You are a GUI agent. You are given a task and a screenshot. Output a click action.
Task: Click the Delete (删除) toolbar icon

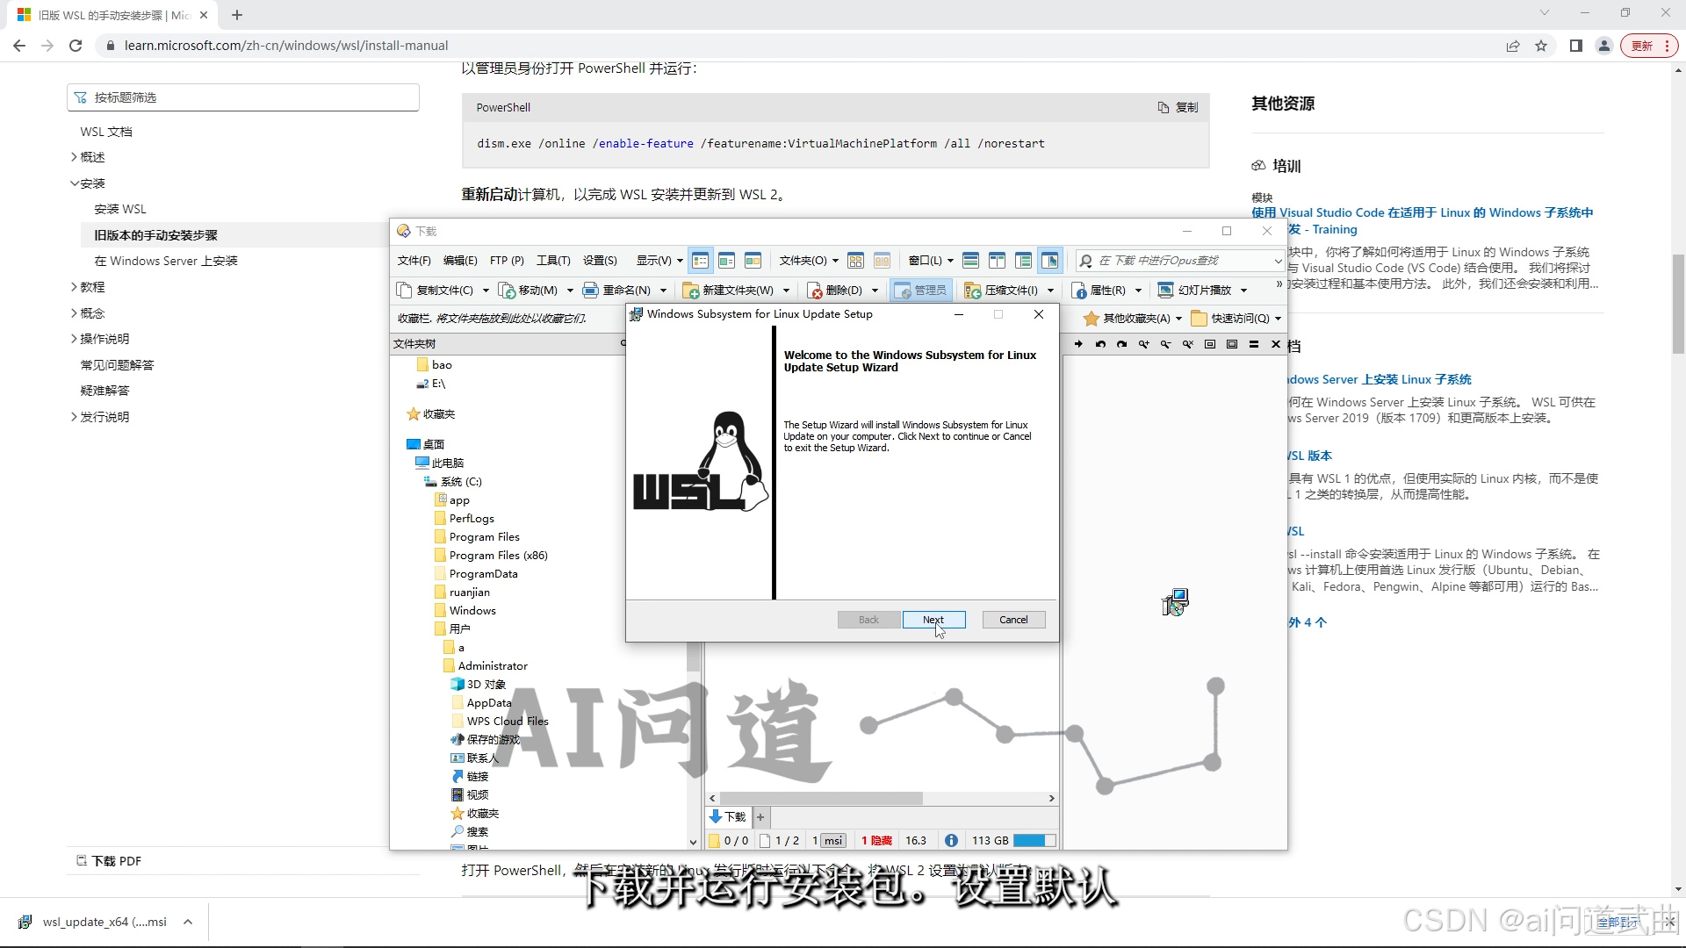816,291
